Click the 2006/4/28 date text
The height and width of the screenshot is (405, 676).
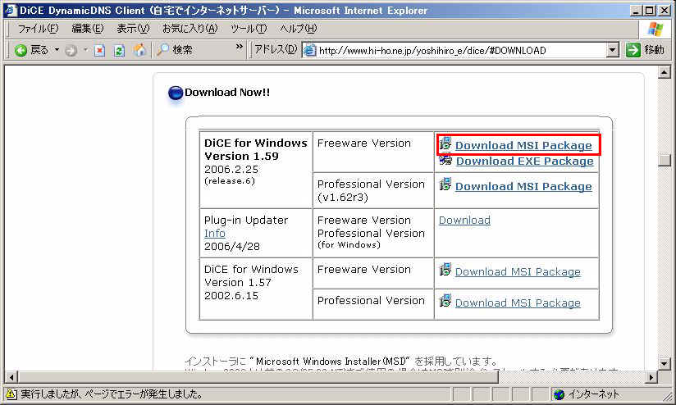(x=232, y=247)
